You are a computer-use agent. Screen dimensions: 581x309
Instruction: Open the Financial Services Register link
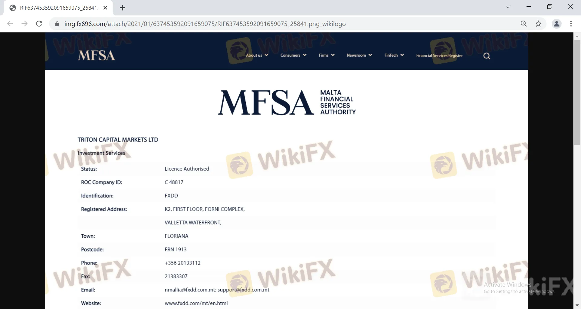[x=439, y=55]
